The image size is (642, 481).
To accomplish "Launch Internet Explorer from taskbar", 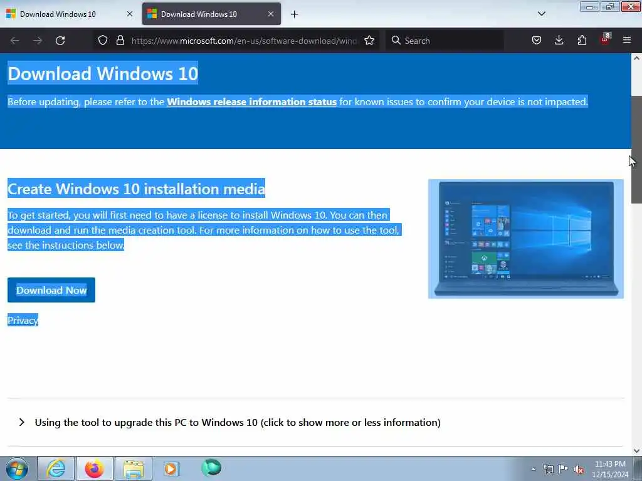I will tap(56, 468).
